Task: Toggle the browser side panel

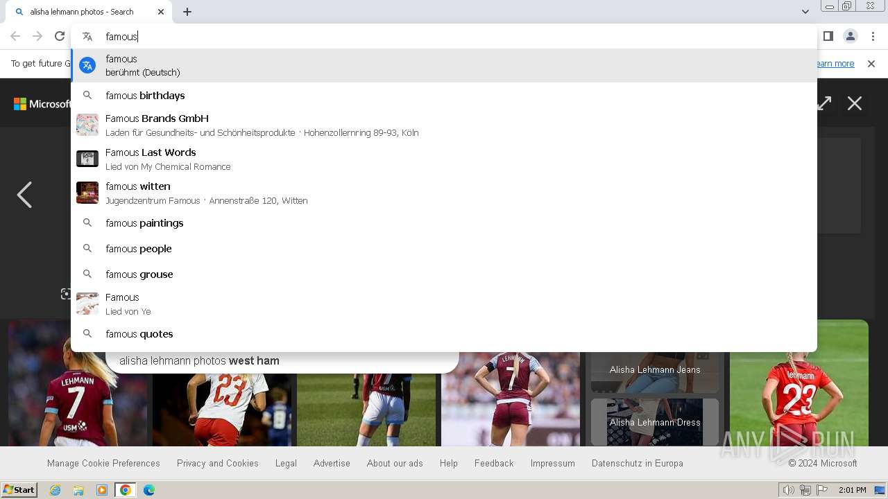Action: click(828, 36)
